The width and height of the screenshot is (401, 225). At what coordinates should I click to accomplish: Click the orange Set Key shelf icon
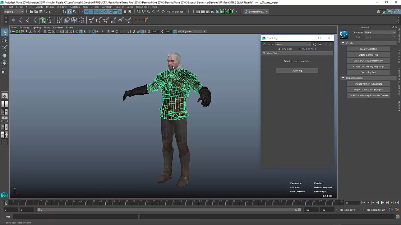click(x=138, y=20)
